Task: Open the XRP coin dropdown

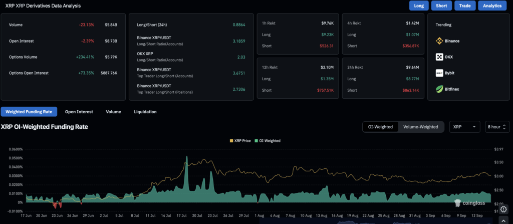Action: coord(464,127)
